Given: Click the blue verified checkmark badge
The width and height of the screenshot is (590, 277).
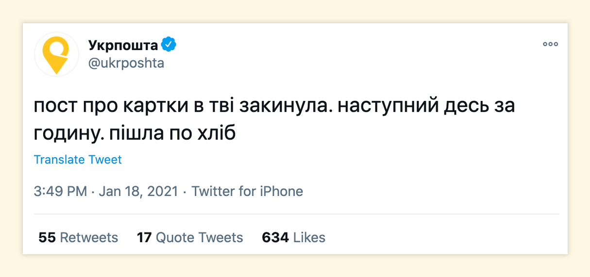Looking at the screenshot, I should (168, 45).
